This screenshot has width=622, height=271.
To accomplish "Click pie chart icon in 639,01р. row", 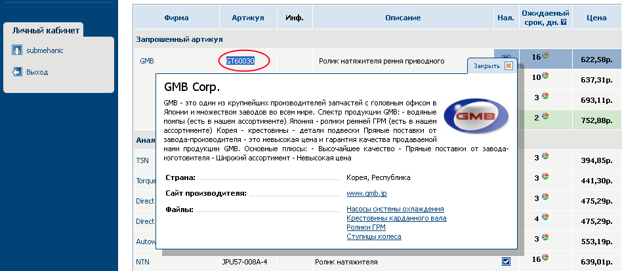I will tap(545, 257).
